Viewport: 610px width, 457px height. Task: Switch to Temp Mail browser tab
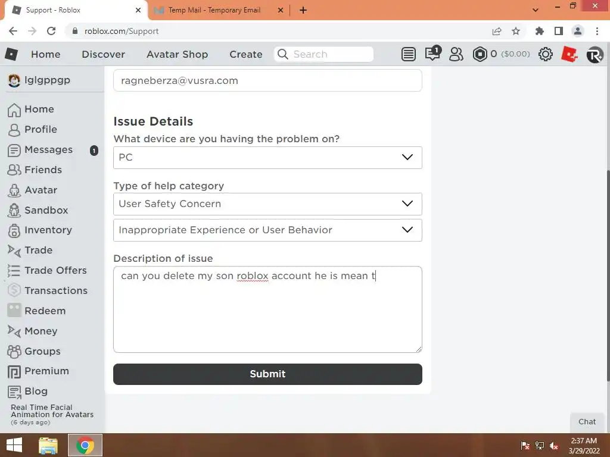[x=214, y=10]
